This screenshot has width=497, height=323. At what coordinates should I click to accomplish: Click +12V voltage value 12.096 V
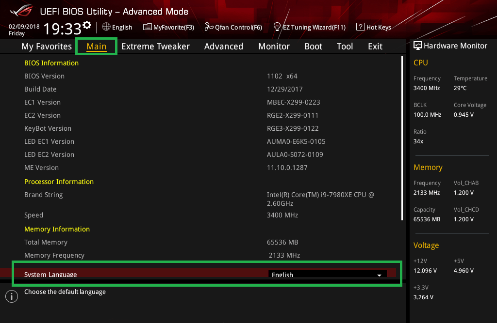click(x=425, y=271)
